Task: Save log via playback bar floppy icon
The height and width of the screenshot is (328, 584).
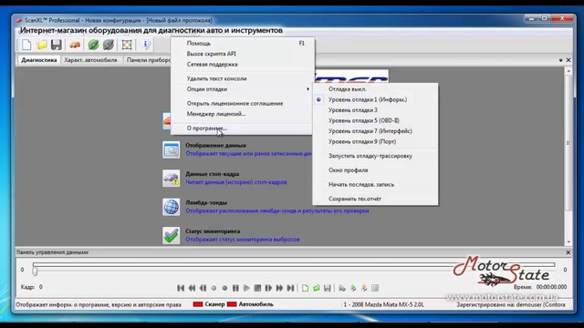Action: tap(328, 288)
